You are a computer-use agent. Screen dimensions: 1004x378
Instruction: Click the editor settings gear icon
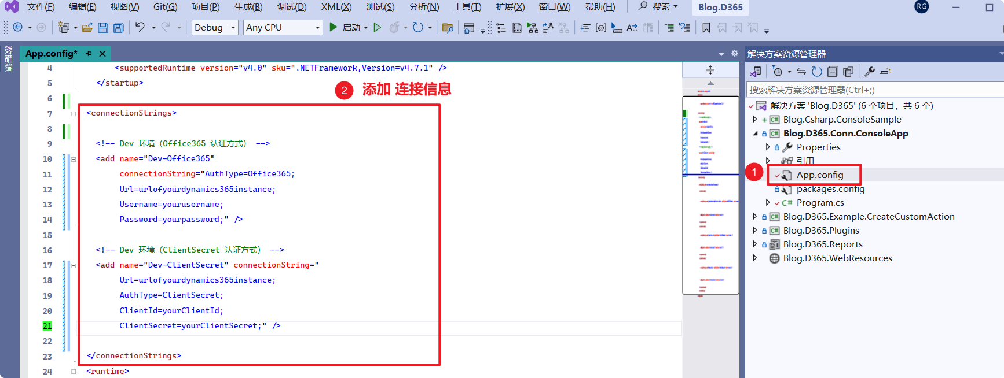click(735, 53)
